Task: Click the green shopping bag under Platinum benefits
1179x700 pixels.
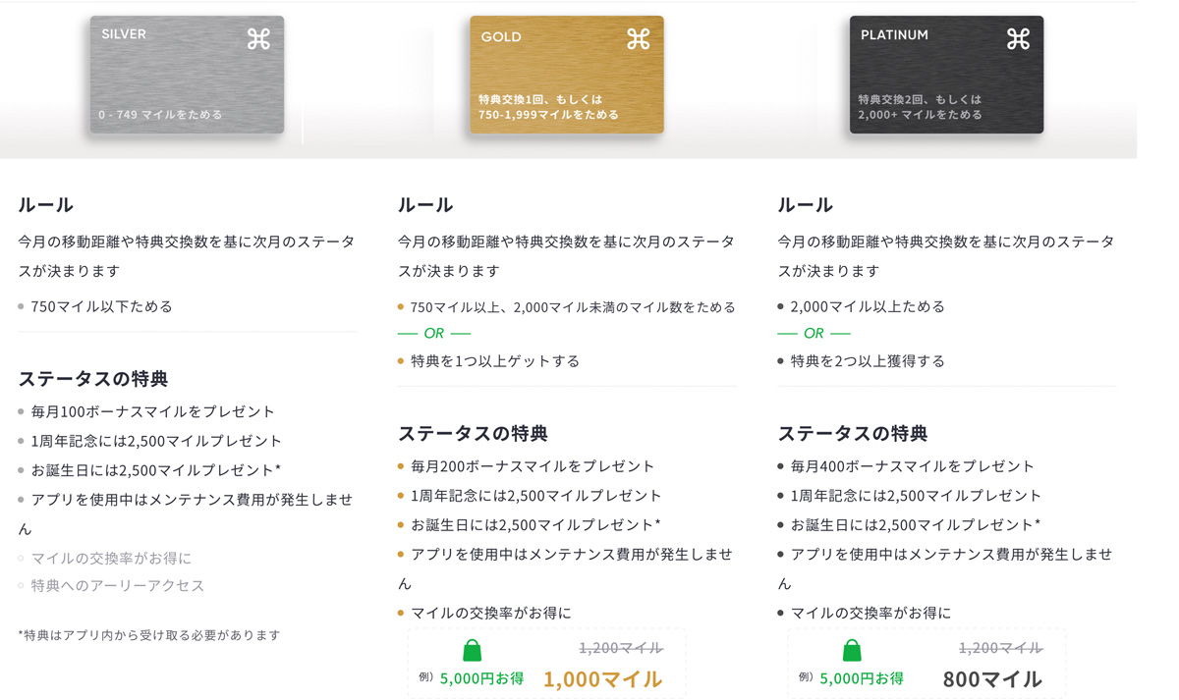Action: (x=852, y=650)
